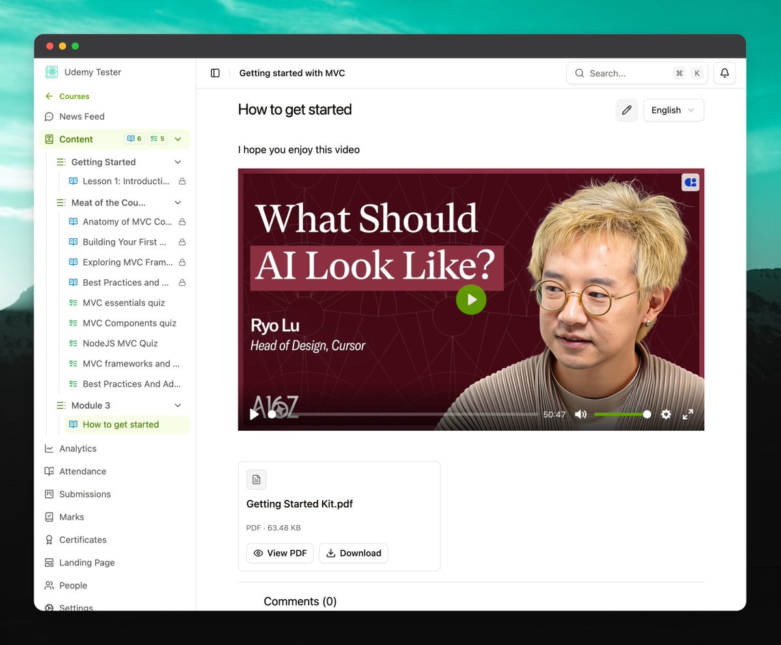Open Best Practices and lesson
The height and width of the screenshot is (645, 781).
[x=126, y=282]
